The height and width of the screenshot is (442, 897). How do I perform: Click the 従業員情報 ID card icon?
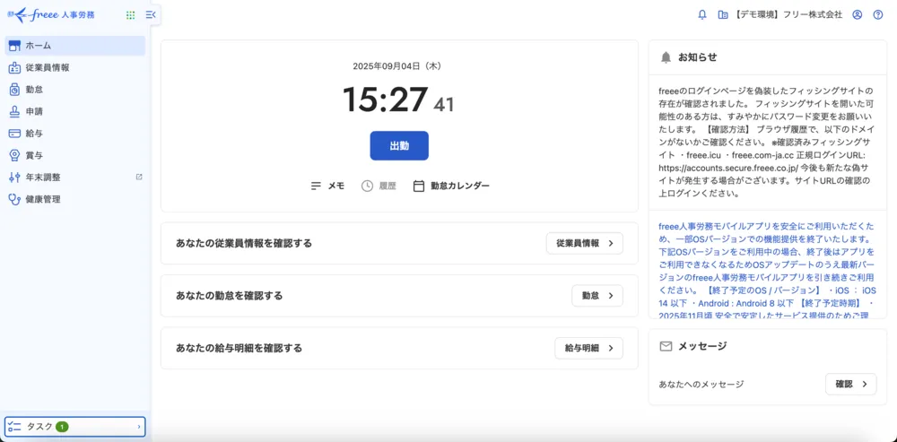coord(15,68)
